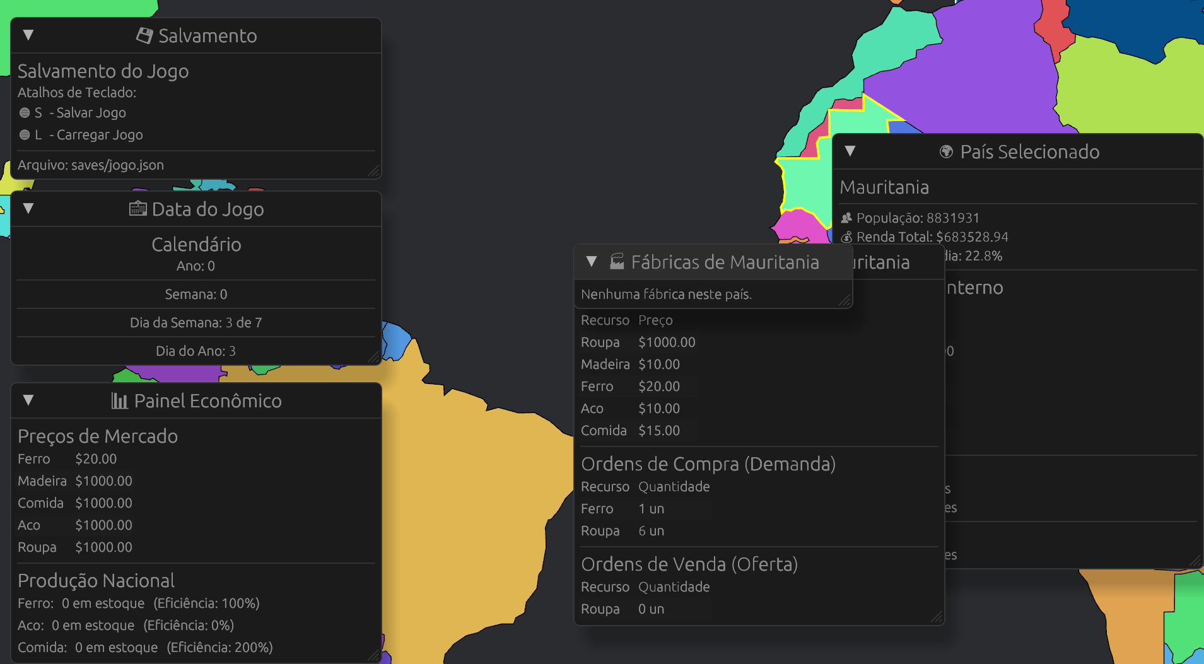The width and height of the screenshot is (1204, 664).
Task: Click the globe icon beside País Selecionado
Action: tap(946, 151)
